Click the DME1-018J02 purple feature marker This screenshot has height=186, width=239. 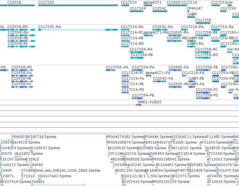pos(138,105)
